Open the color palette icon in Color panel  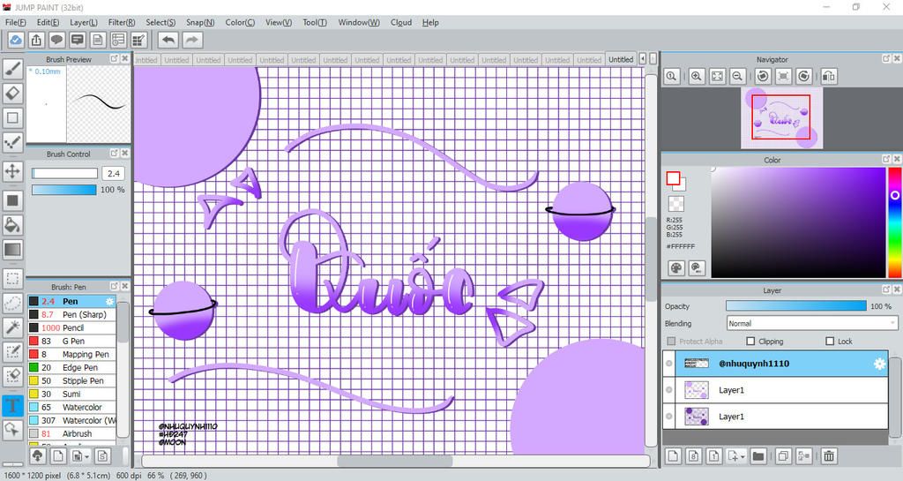(676, 268)
